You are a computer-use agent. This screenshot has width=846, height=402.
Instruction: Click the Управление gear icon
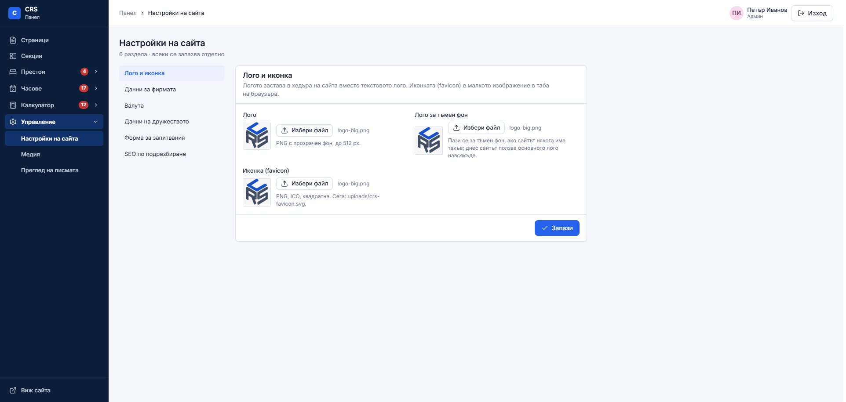(x=13, y=122)
